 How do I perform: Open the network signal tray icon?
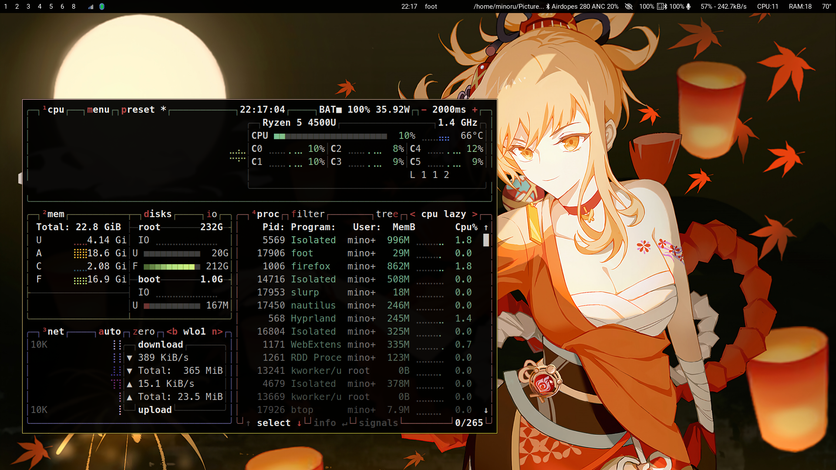tap(91, 7)
